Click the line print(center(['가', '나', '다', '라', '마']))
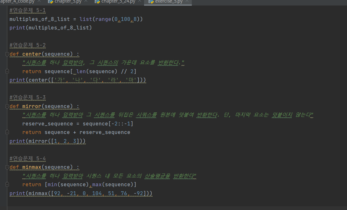The image size is (347, 210). 78,80
